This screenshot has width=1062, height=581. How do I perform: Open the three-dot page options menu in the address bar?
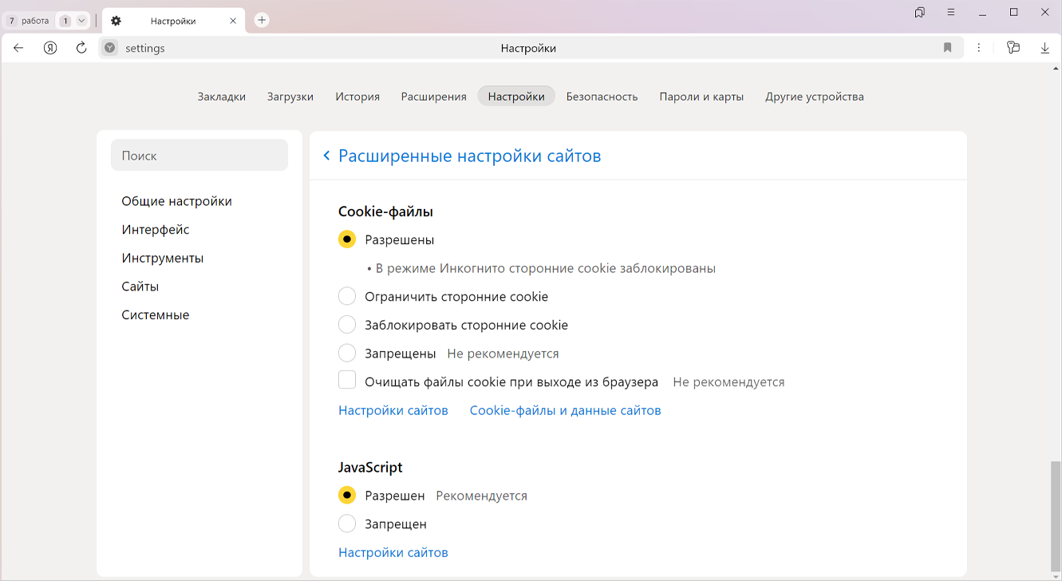pyautogui.click(x=979, y=48)
